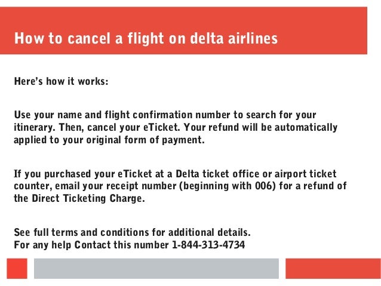Click the red header banner
The width and height of the screenshot is (381, 286).
[183, 30]
